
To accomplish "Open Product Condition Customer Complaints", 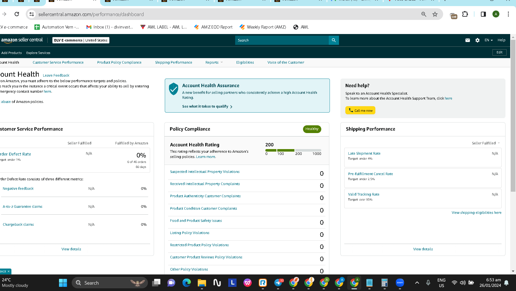I will pyautogui.click(x=204, y=209).
